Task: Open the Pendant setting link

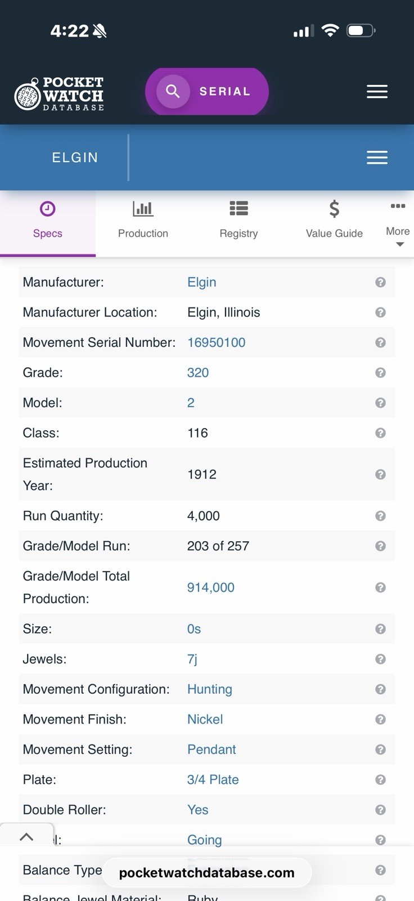Action: (x=211, y=750)
